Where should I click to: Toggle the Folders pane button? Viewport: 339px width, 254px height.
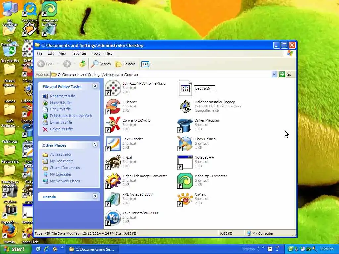click(x=125, y=64)
